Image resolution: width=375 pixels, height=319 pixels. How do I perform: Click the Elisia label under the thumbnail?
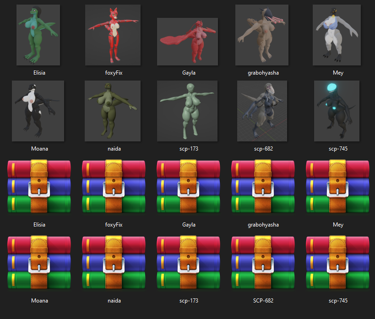point(39,73)
